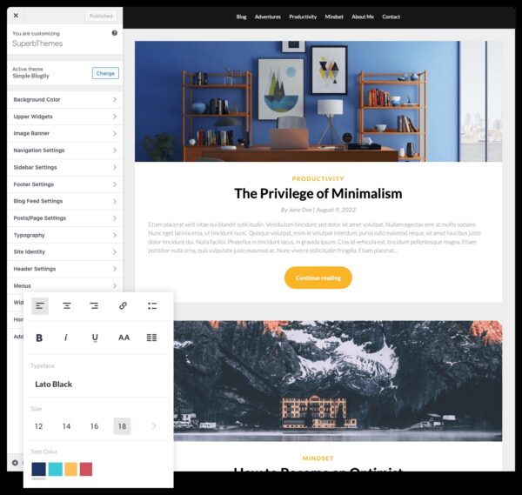Select the center align icon

tap(67, 306)
